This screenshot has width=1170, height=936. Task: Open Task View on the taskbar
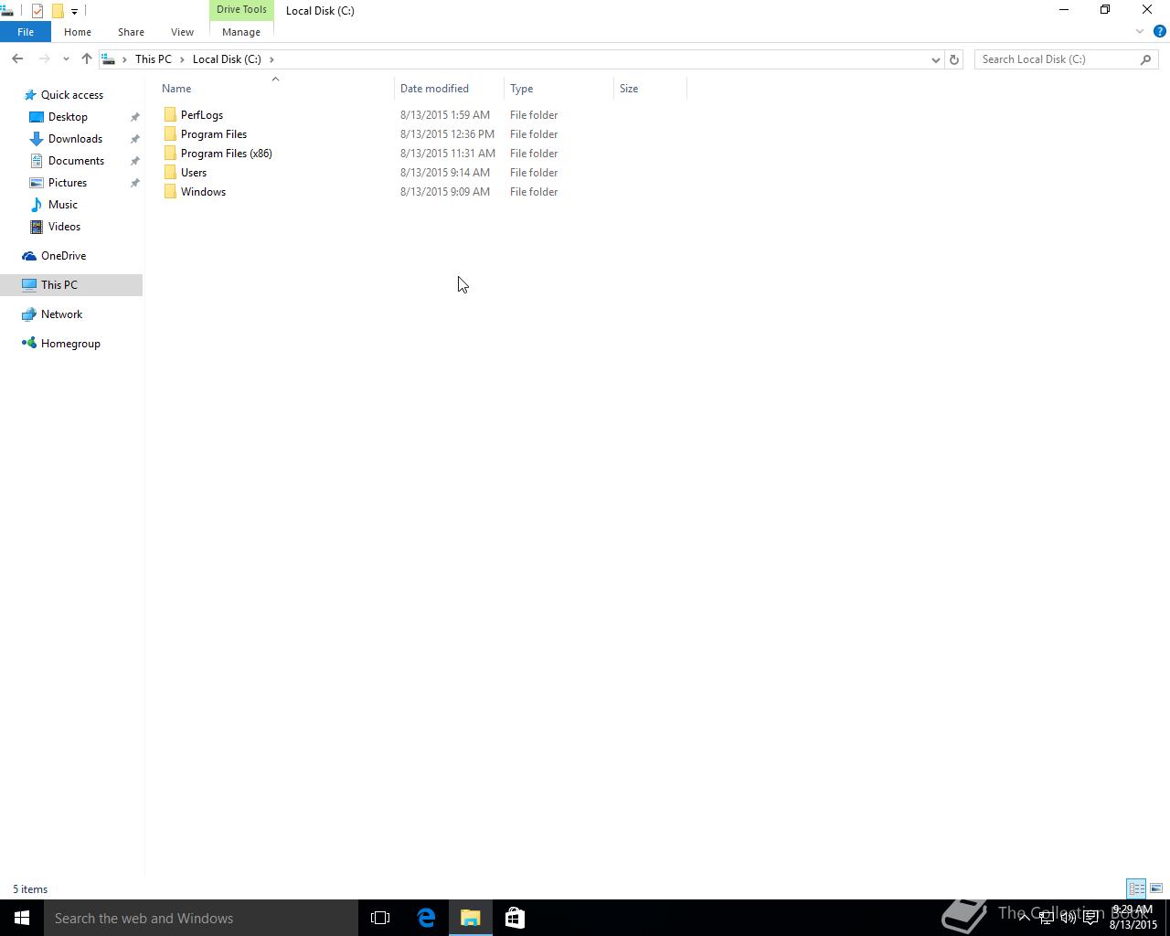[x=380, y=918]
